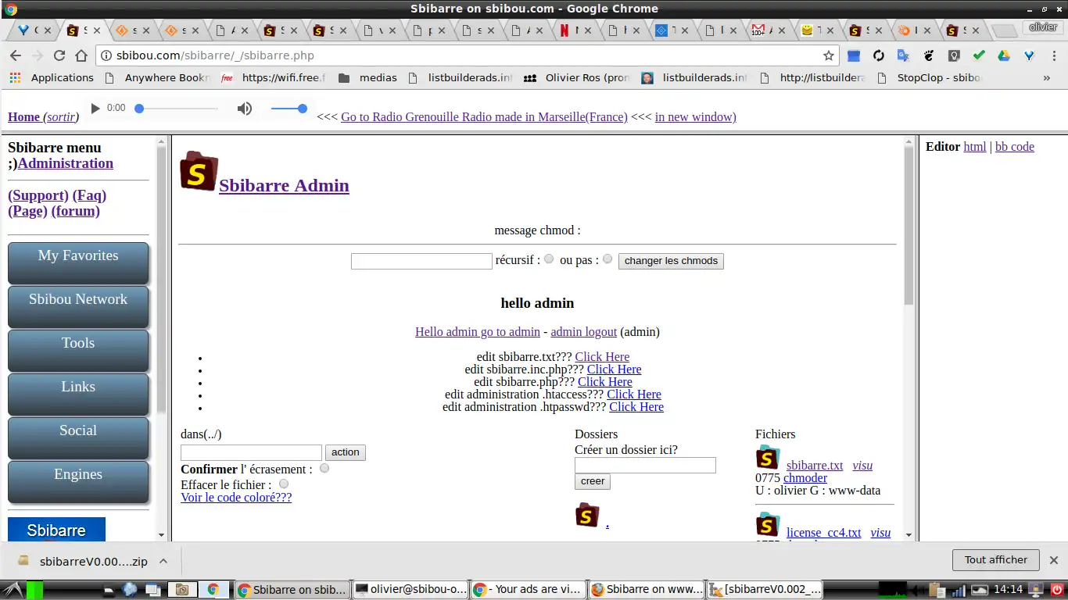Click the 'Click Here' link for .htpasswd

coord(636,407)
